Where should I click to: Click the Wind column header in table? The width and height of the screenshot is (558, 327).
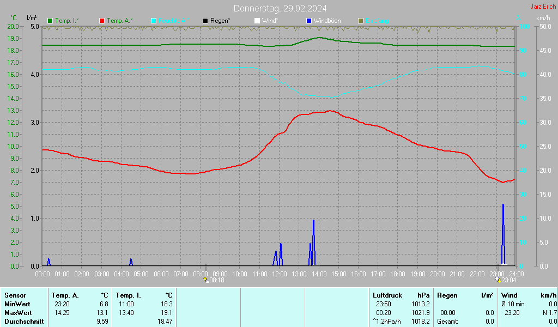[x=510, y=295]
